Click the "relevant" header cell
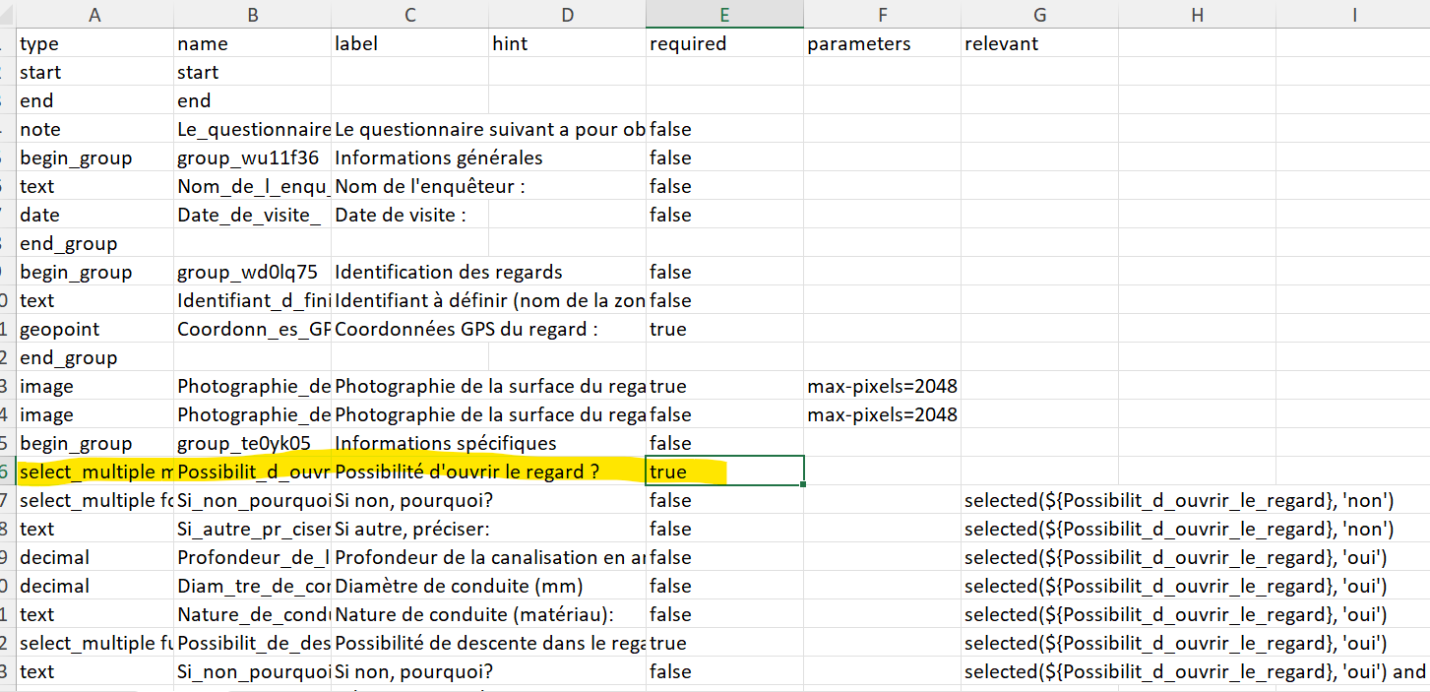Image resolution: width=1430 pixels, height=692 pixels. coord(1039,43)
